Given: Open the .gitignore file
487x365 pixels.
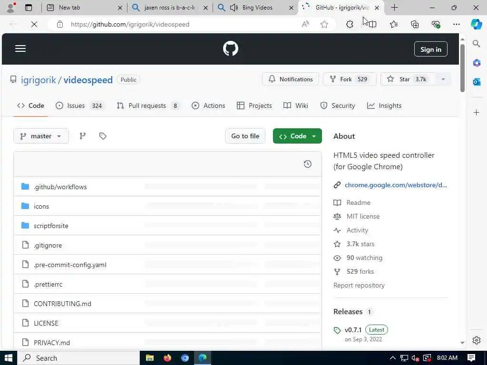Looking at the screenshot, I should click(x=48, y=246).
